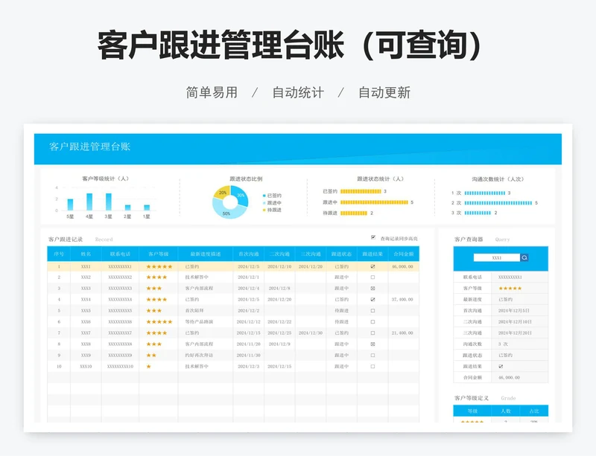Click the search magnifier icon in customer query
The width and height of the screenshot is (596, 456).
[x=524, y=258]
